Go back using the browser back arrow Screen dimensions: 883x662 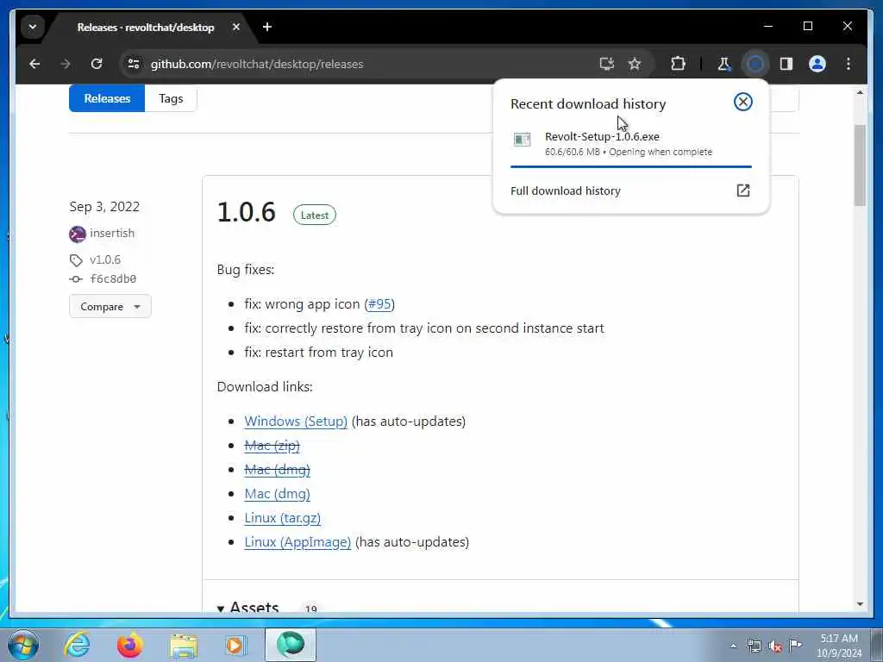[x=34, y=64]
